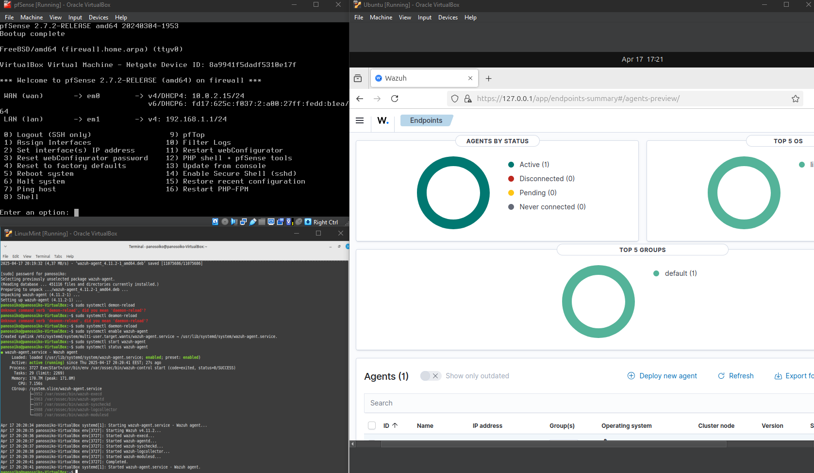Select the Wazuh browser tab

pyautogui.click(x=424, y=78)
